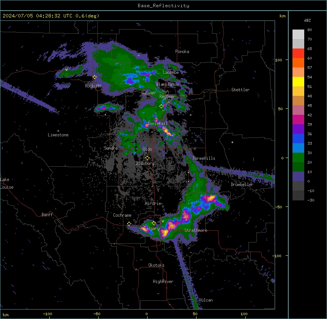Click the dBZ legend heading
The height and width of the screenshot is (319, 327).
(x=307, y=20)
